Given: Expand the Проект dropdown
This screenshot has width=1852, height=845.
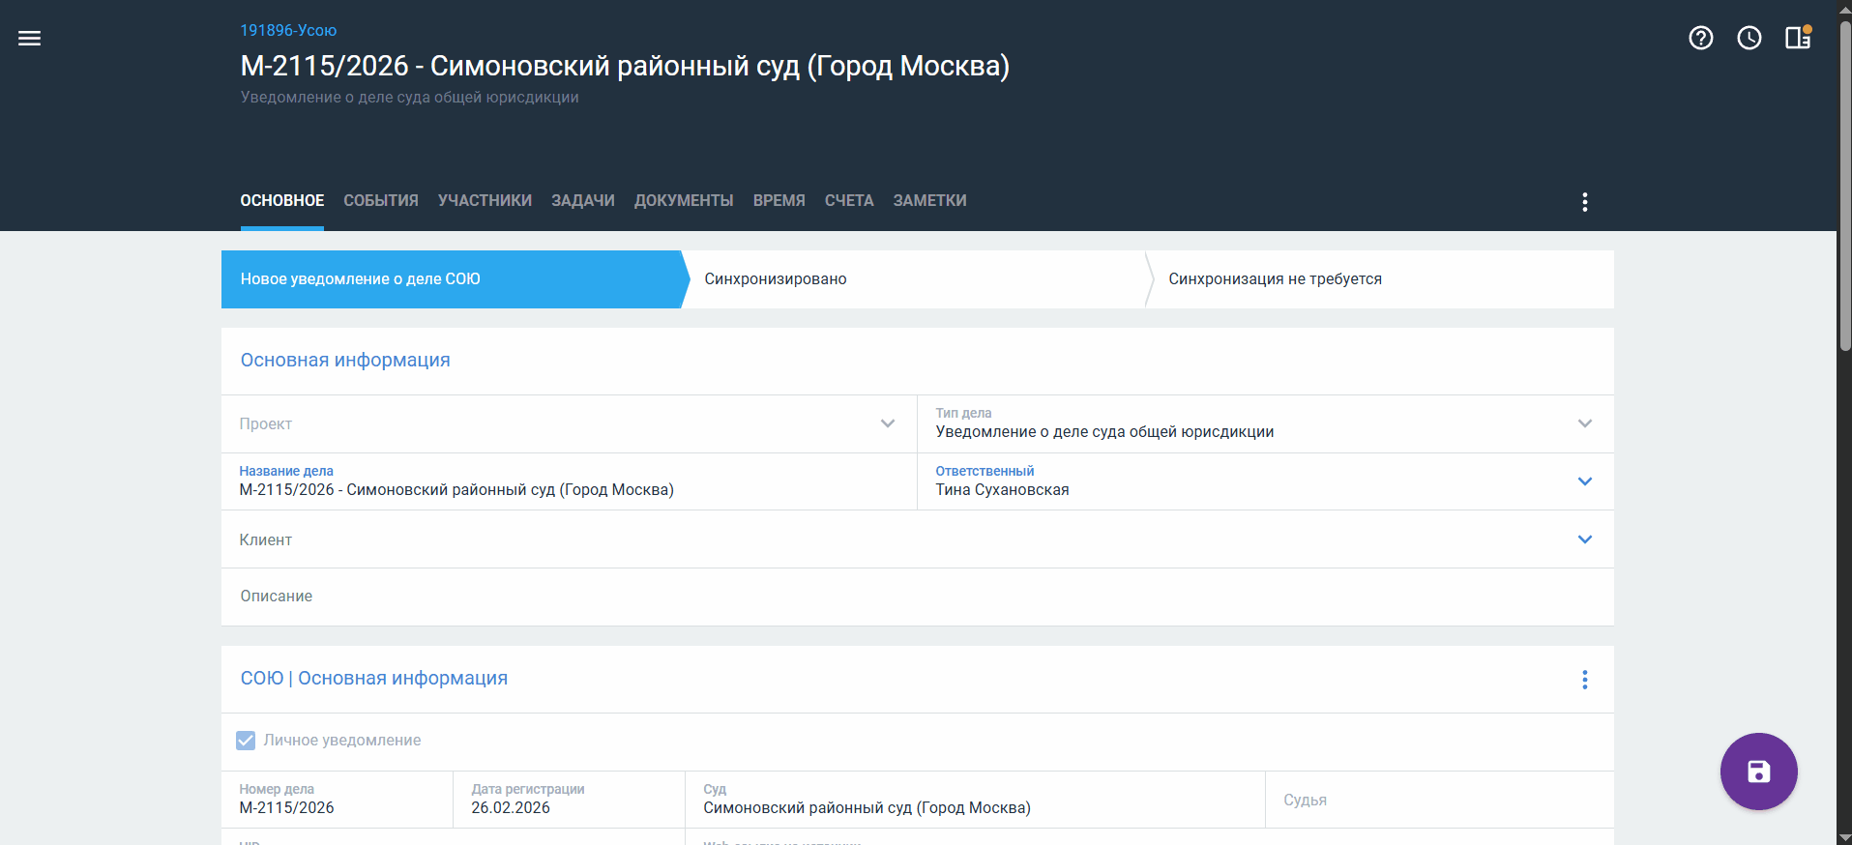Looking at the screenshot, I should coord(887,423).
